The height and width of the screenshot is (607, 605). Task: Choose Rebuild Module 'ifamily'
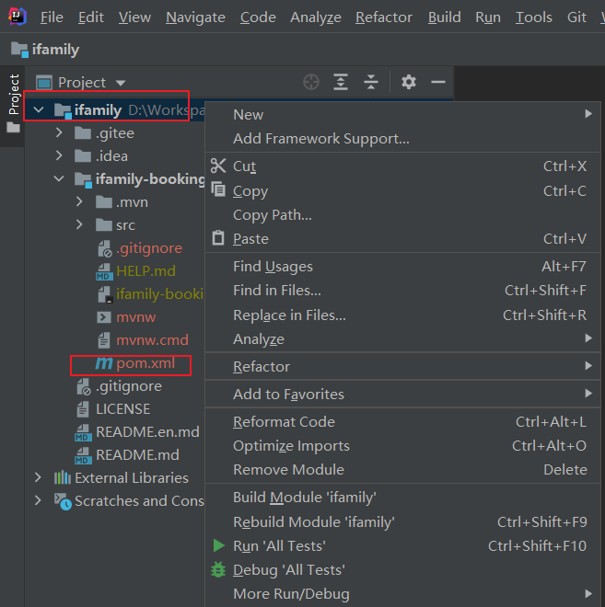[x=402, y=521]
